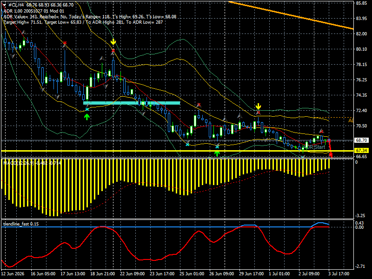Open the chart menu triangle beside #CL,H4

[4, 5]
